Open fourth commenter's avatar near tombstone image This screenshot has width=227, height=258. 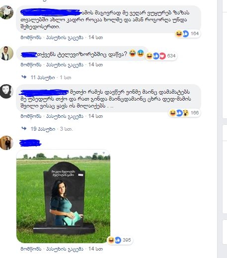click(x=6, y=143)
